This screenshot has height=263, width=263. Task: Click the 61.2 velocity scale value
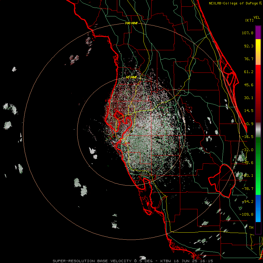point(249,72)
